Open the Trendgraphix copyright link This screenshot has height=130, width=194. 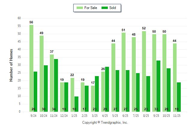105,123
